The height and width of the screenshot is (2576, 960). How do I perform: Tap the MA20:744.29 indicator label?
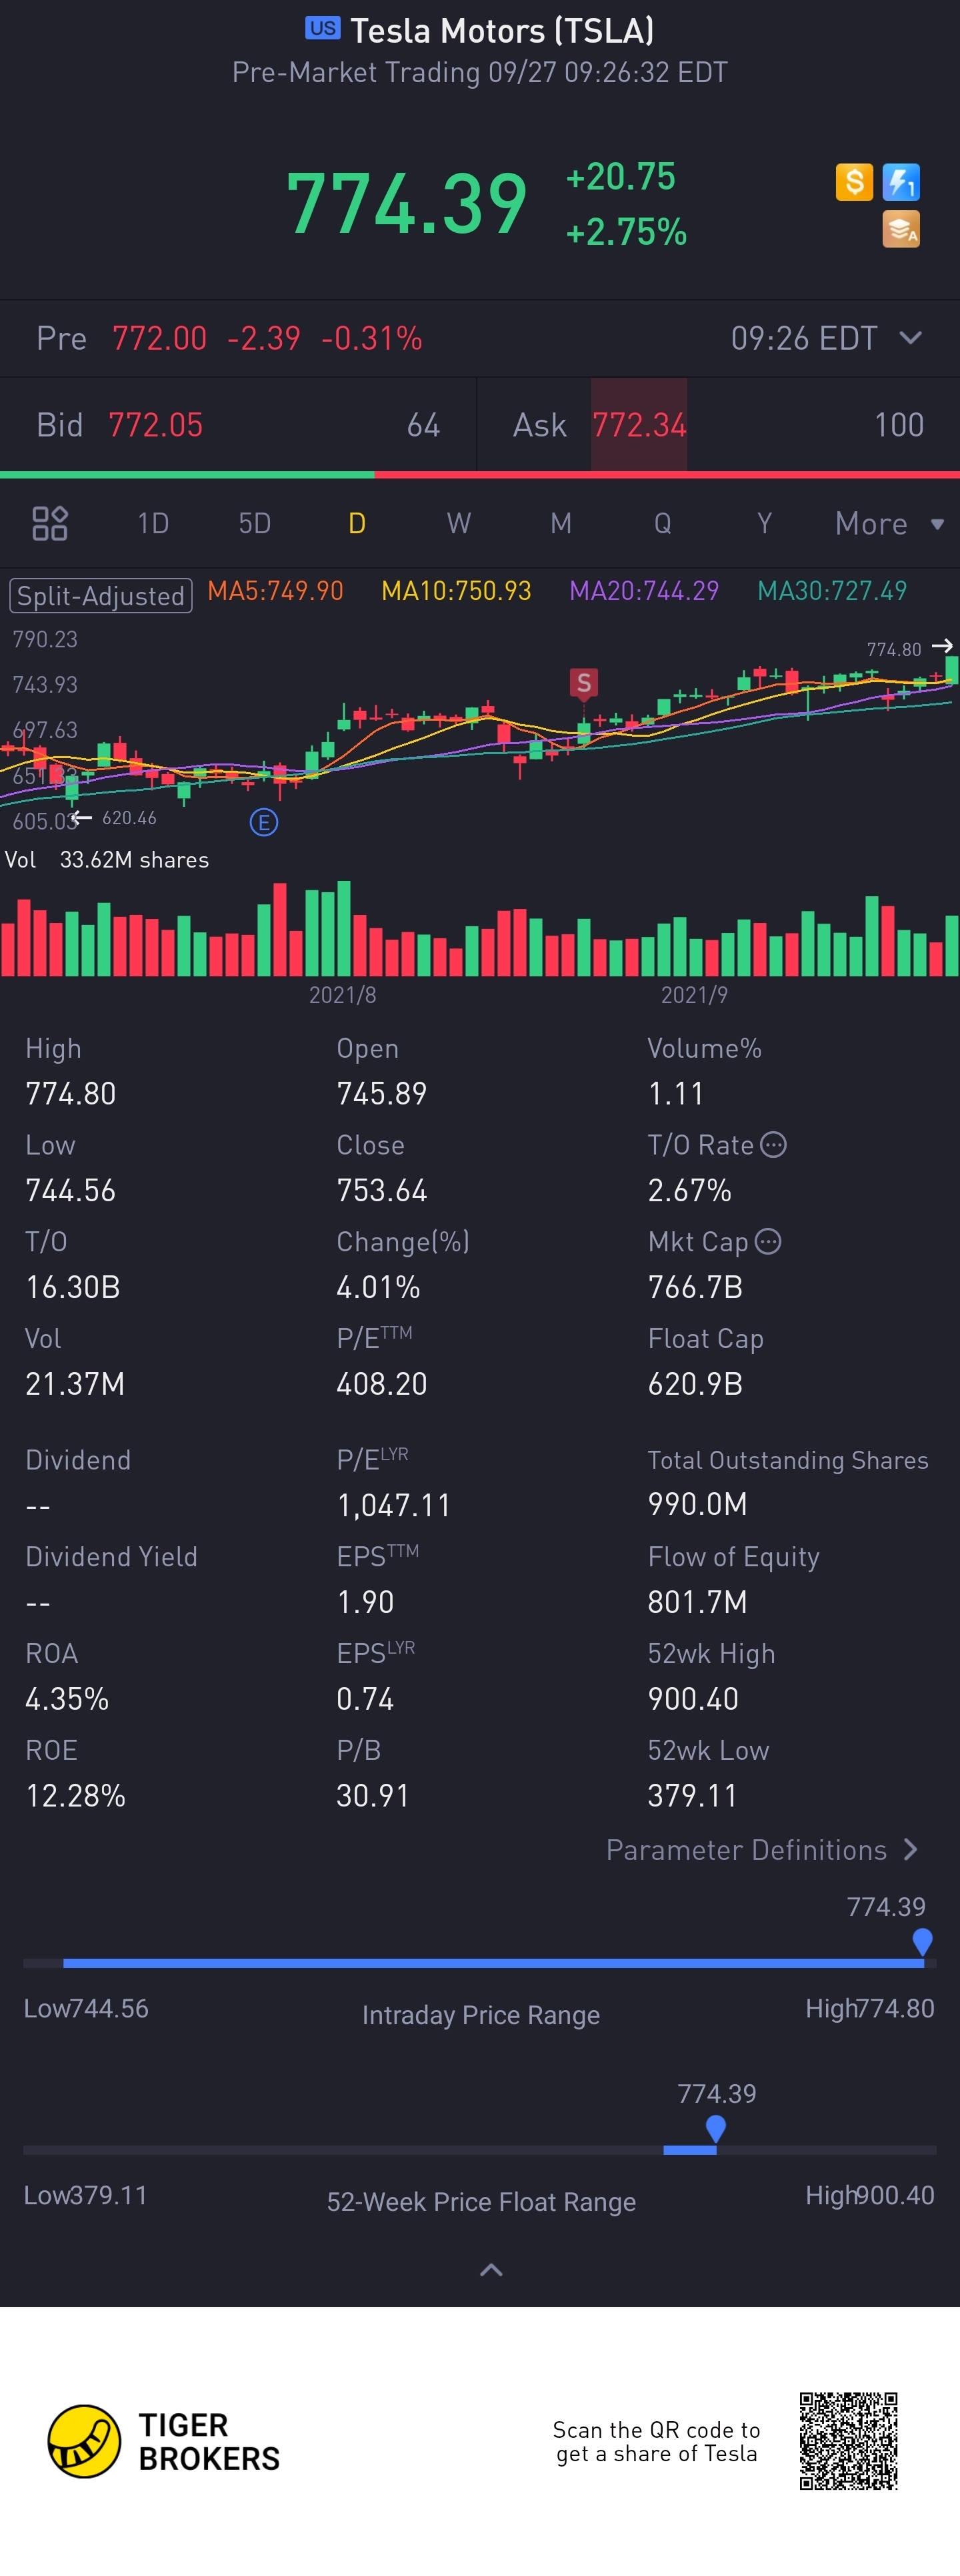(644, 591)
